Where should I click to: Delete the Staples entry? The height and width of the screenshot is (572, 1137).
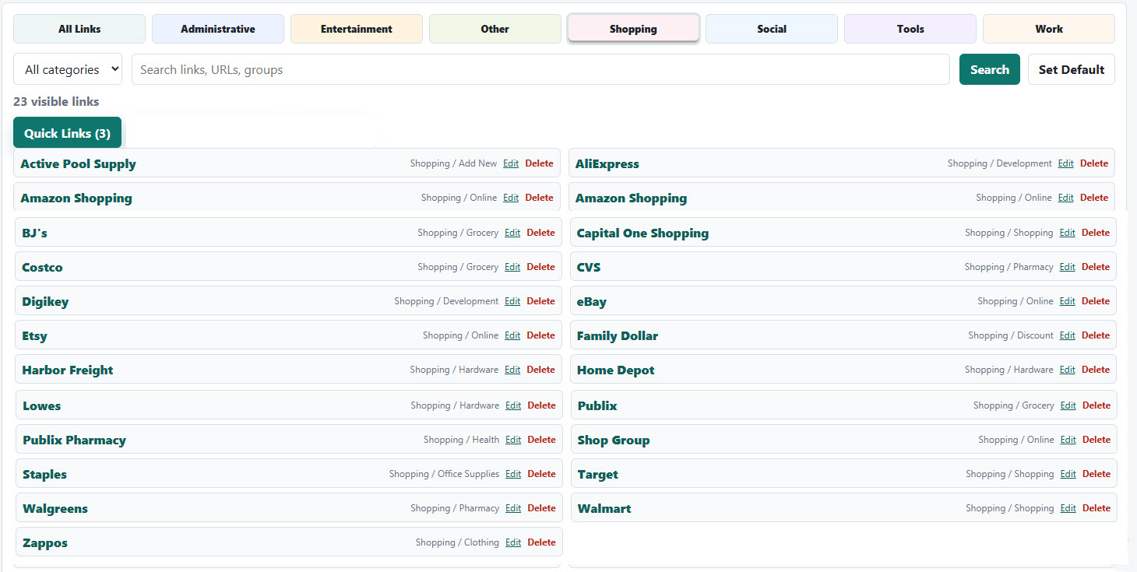pos(542,474)
